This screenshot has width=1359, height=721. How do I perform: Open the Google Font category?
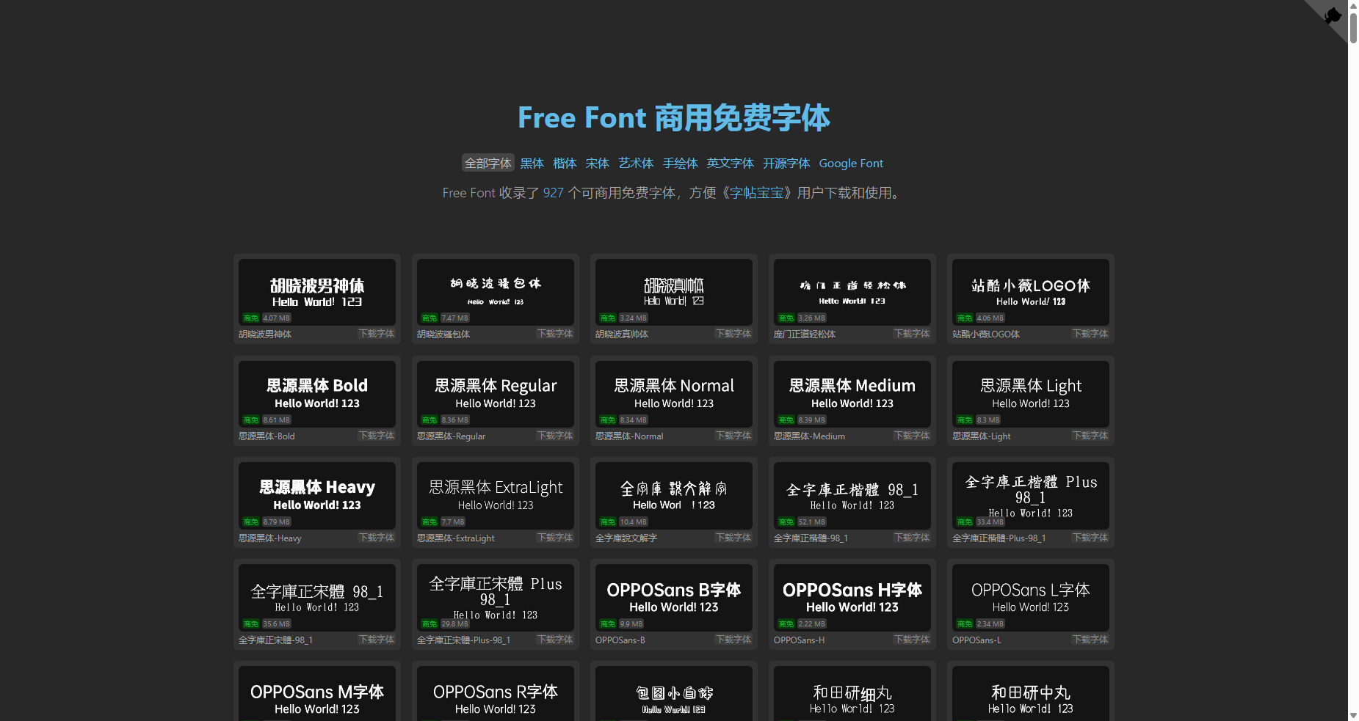pos(851,163)
